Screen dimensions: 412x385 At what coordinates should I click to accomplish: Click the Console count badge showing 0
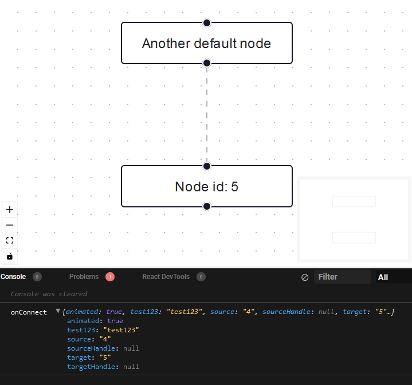tap(37, 277)
